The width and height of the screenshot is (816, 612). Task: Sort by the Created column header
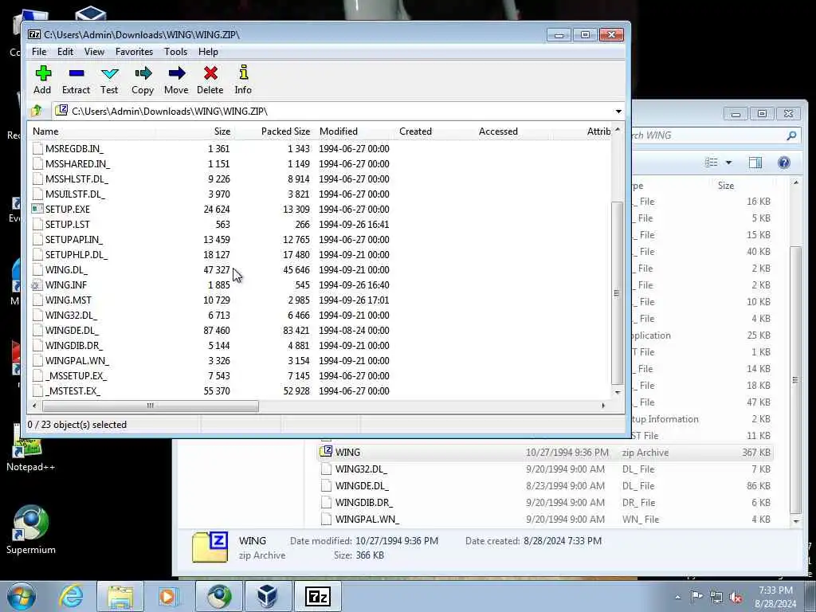pos(433,131)
